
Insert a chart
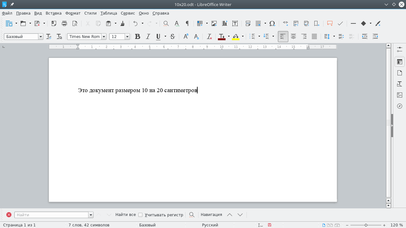coord(225,23)
